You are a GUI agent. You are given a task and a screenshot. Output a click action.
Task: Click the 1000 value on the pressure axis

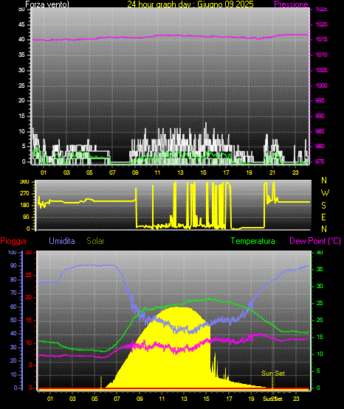[x=321, y=85]
